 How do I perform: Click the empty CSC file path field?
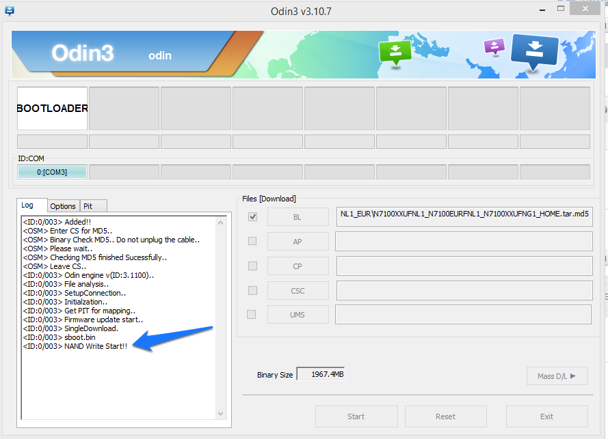(x=464, y=290)
